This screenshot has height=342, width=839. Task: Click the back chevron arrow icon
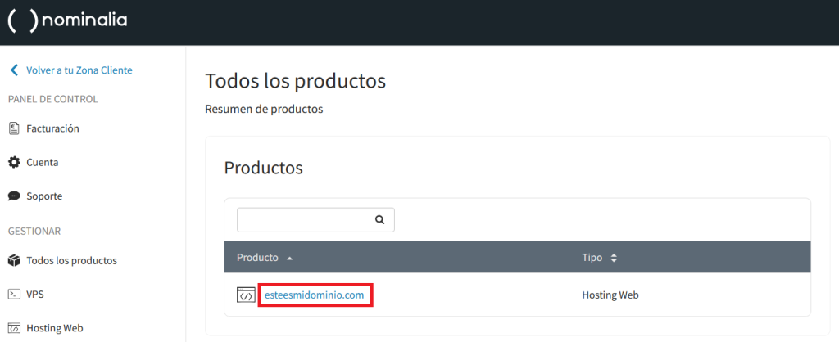click(14, 70)
